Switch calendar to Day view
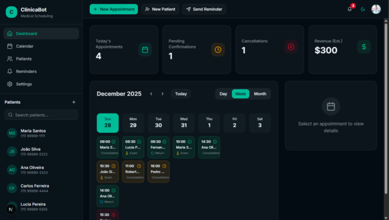 [x=223, y=94]
